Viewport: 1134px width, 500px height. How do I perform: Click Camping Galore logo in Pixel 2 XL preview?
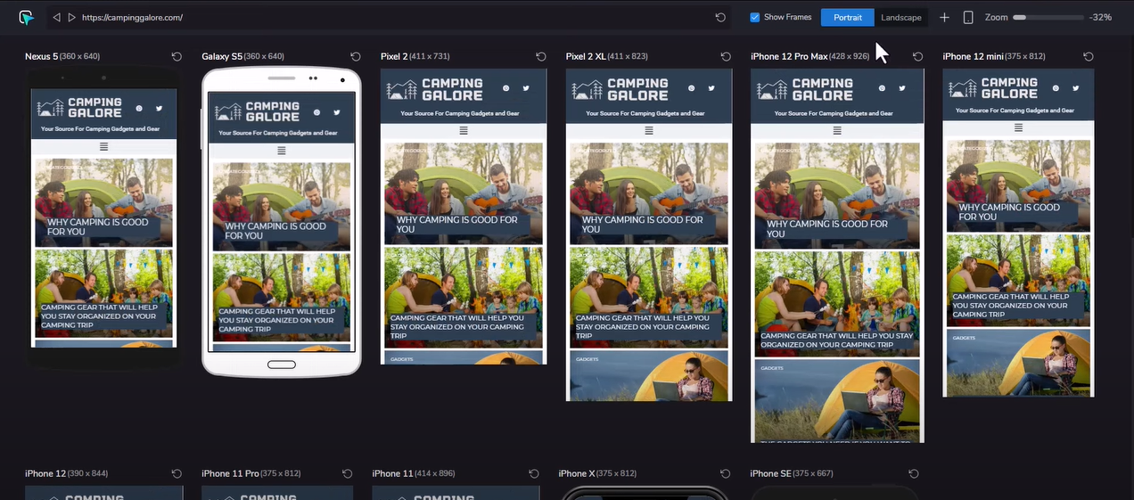[620, 89]
